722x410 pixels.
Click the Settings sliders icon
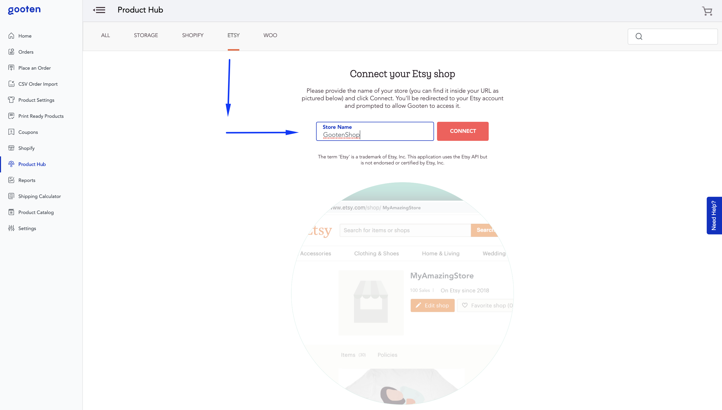[11, 228]
